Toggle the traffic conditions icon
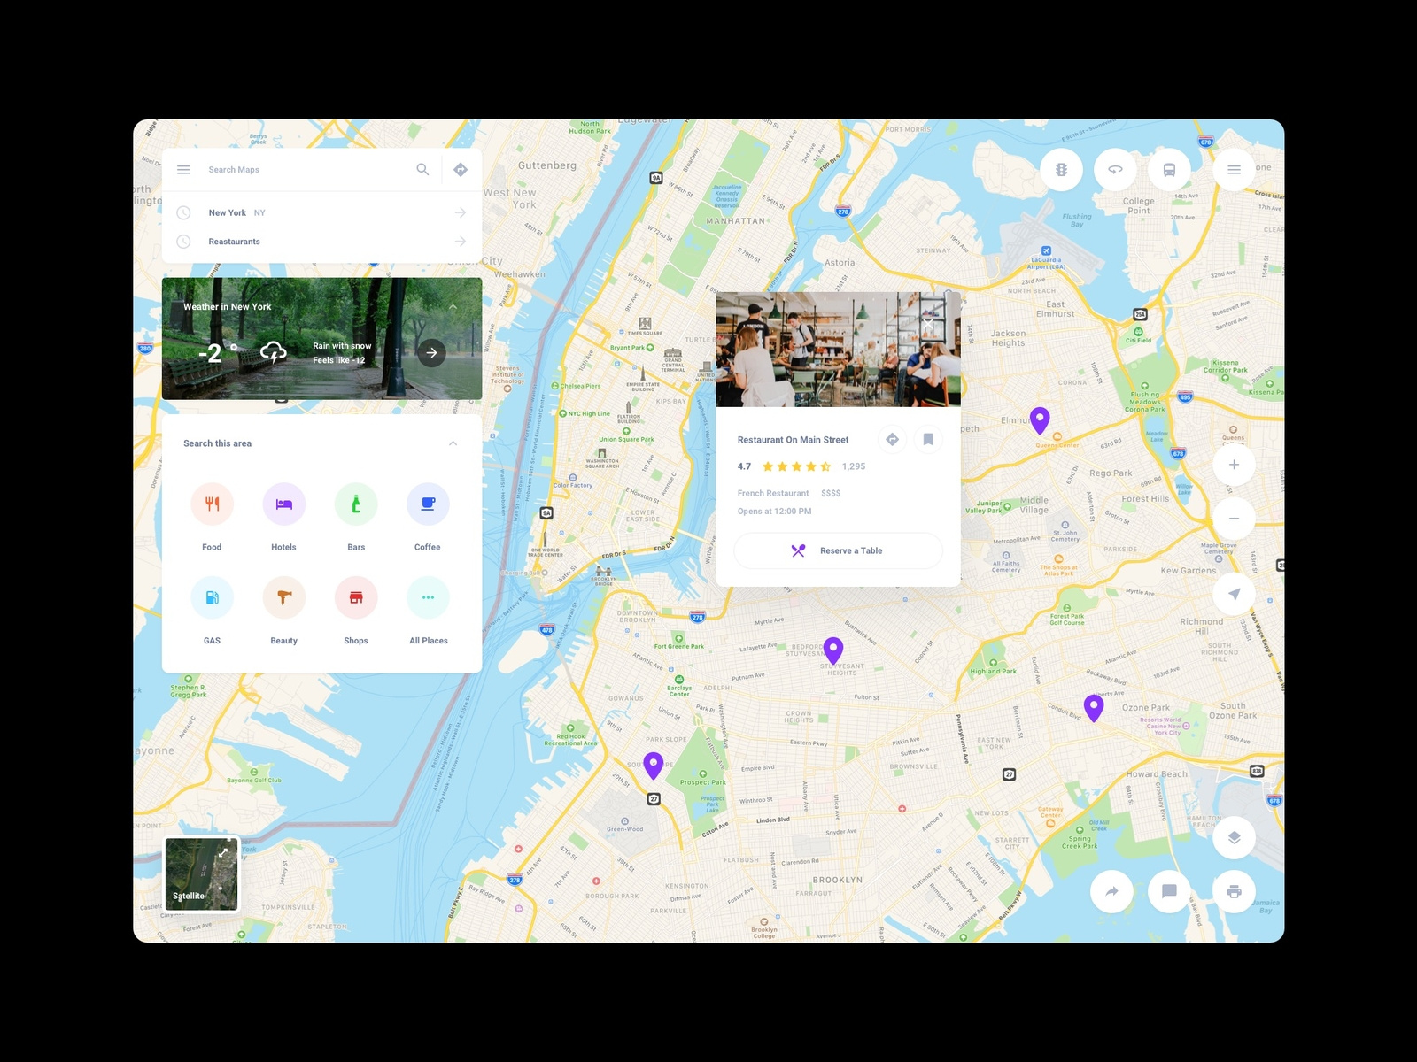Screen dimensions: 1417x1062 1062,169
